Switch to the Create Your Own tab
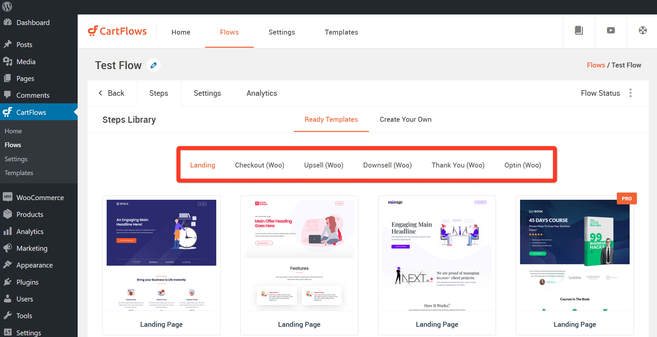The height and width of the screenshot is (337, 657). coord(405,119)
